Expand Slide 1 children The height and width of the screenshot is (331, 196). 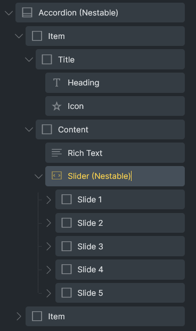(x=48, y=200)
